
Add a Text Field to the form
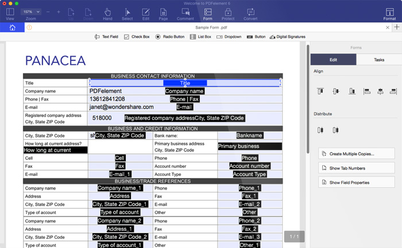tap(106, 37)
